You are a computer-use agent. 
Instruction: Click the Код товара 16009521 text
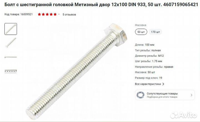(19, 14)
